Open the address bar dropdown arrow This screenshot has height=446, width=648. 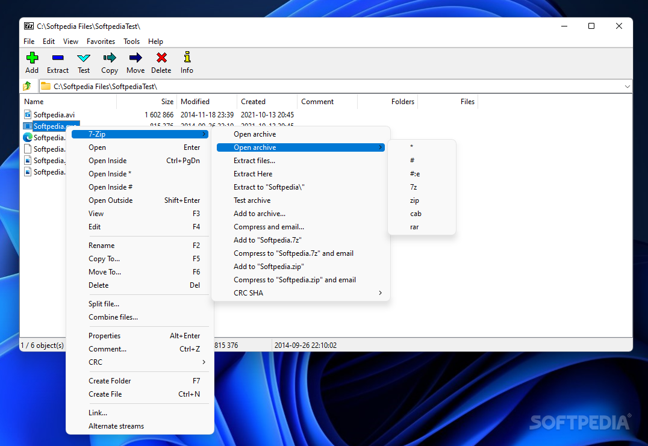pos(628,86)
